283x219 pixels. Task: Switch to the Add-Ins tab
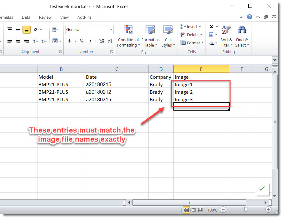click(x=84, y=17)
